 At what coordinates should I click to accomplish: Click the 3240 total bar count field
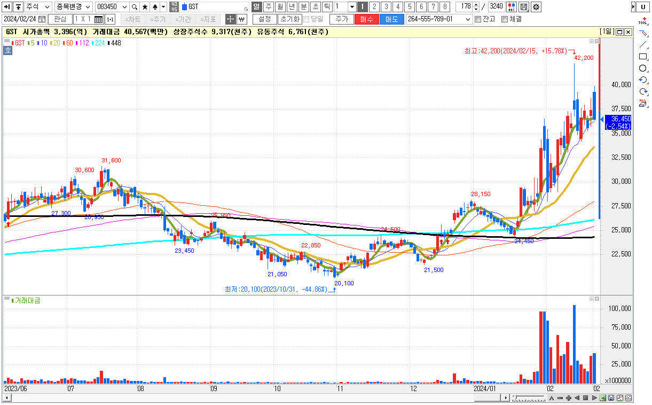(496, 7)
